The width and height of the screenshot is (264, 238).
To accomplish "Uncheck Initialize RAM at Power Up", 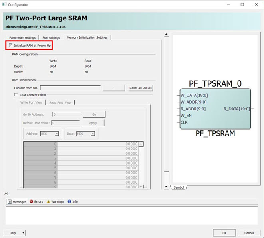I will point(10,45).
